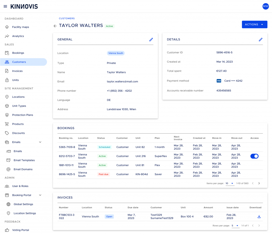Go back using the arrow beside Taylor Walters
Viewport: 272px width, 235px height.
55,26
